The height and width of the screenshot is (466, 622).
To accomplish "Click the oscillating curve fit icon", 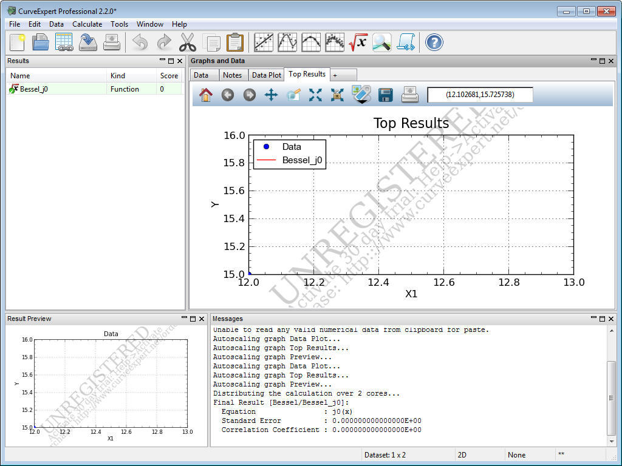I will [287, 42].
